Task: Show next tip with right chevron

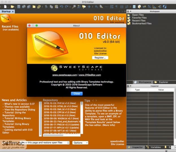Action: 96,100
